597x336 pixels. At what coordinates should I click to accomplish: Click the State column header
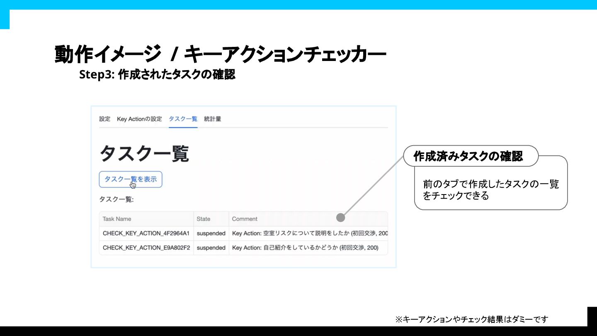211,219
